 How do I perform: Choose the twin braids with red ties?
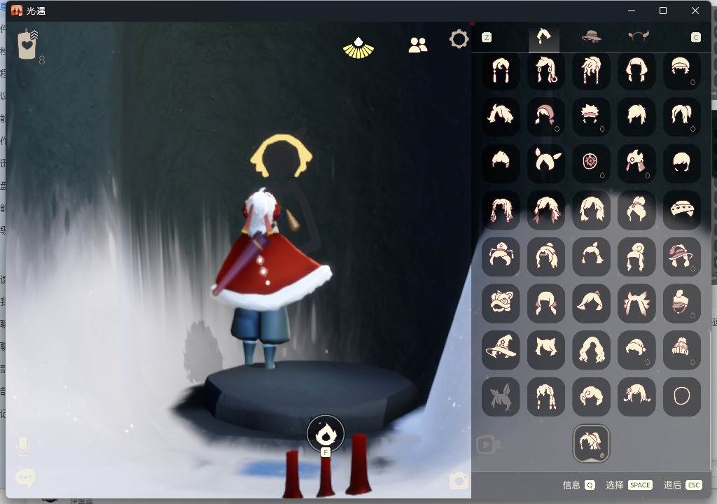[x=546, y=396]
